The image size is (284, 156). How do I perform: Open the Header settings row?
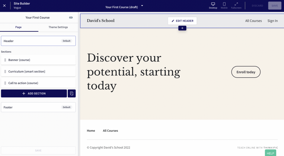38,41
